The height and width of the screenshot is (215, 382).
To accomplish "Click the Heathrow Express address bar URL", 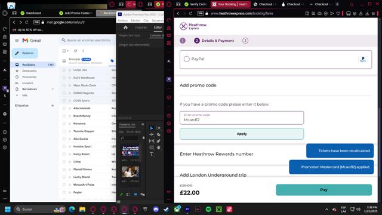I will click(x=242, y=13).
